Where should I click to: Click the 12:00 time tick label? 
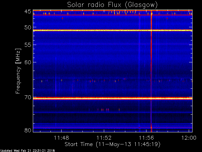point(189,138)
